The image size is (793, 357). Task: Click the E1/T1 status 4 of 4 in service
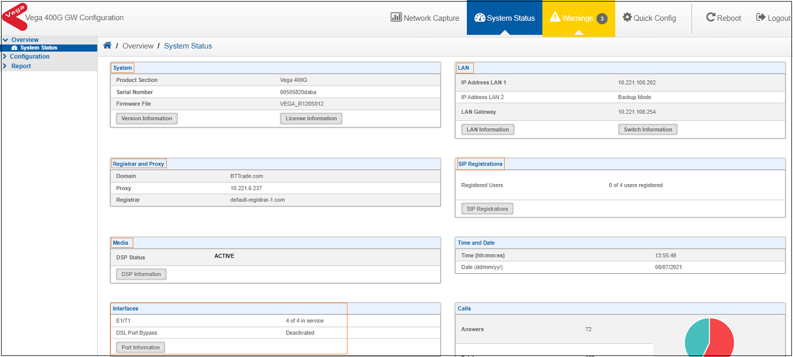point(305,321)
